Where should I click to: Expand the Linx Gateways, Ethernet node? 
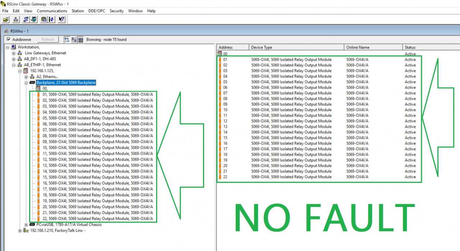click(14, 53)
